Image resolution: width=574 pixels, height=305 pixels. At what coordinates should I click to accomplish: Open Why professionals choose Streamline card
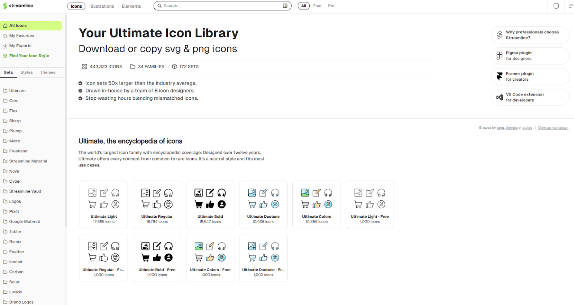click(x=530, y=35)
